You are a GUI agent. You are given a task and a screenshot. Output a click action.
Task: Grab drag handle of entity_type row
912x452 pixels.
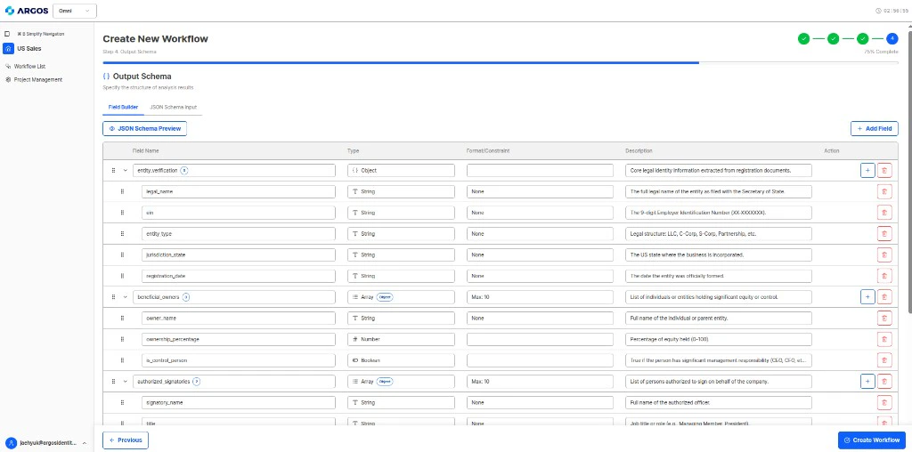tap(122, 233)
